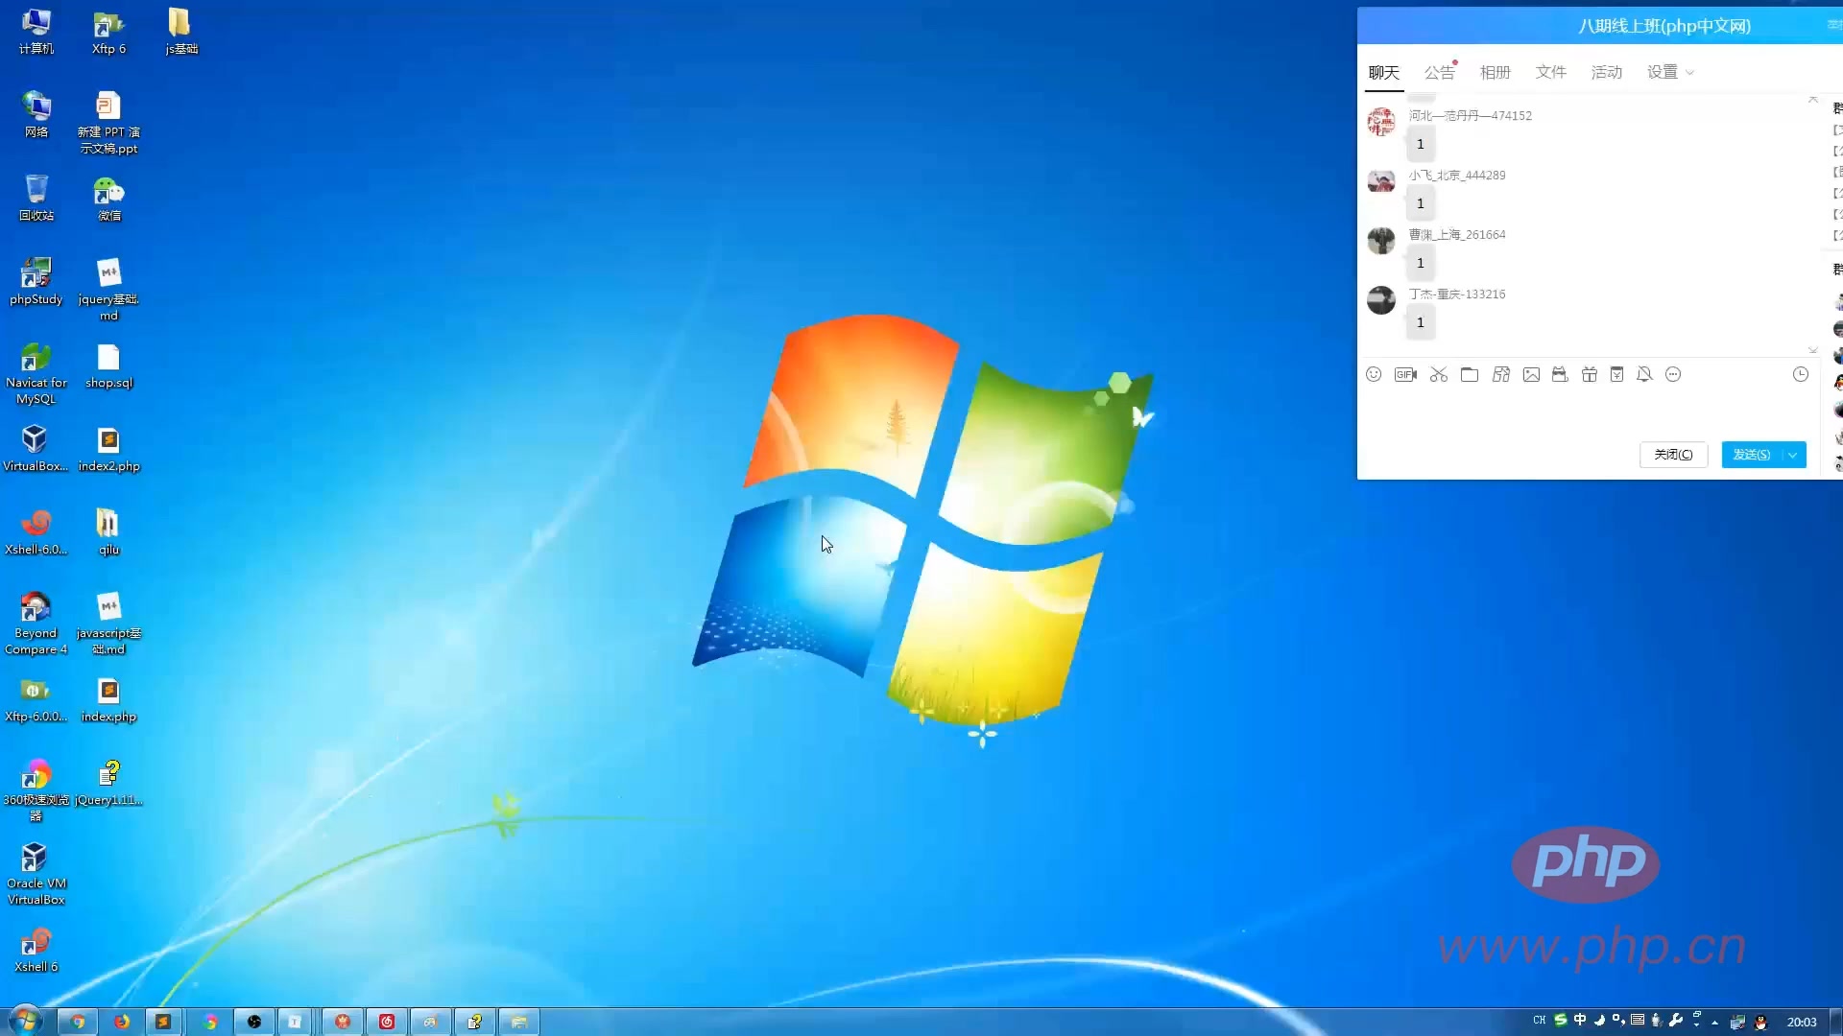Open the more-options ellipsis icon in the chat toolbar

[x=1673, y=374]
